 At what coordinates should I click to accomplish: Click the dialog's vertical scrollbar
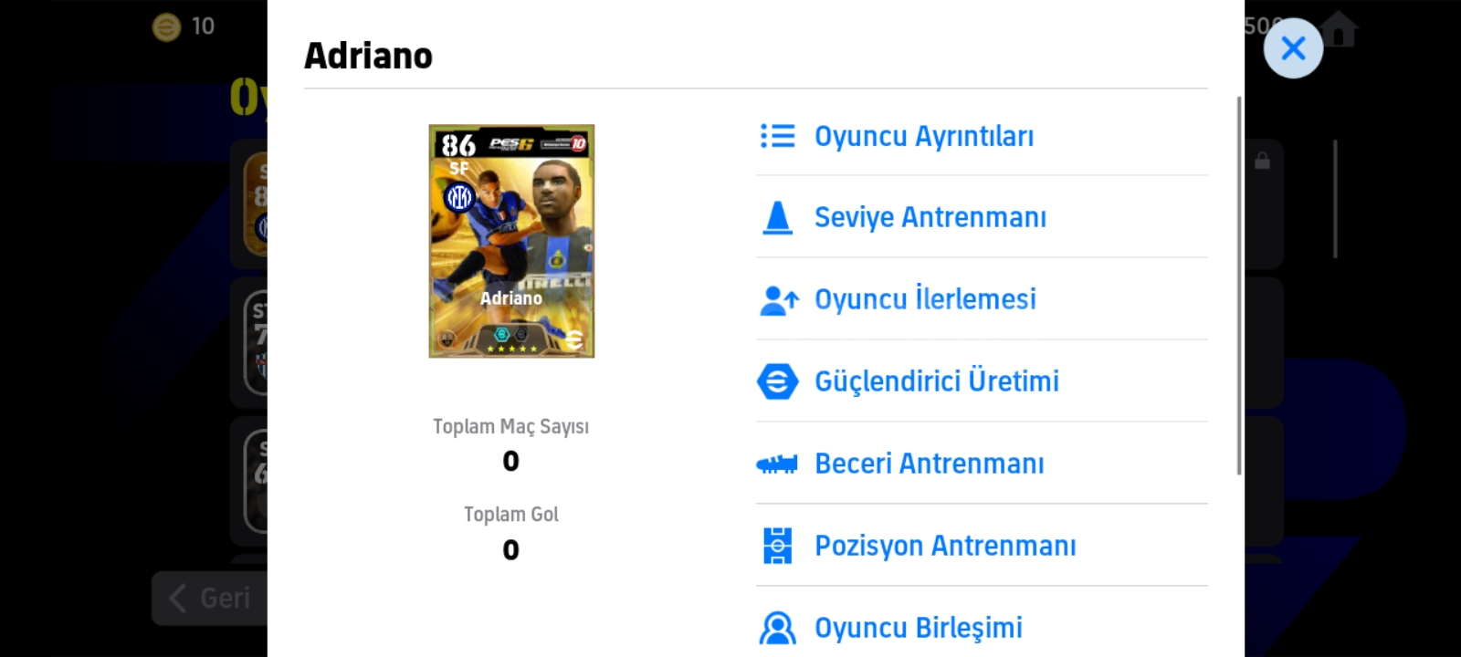pos(1239,285)
